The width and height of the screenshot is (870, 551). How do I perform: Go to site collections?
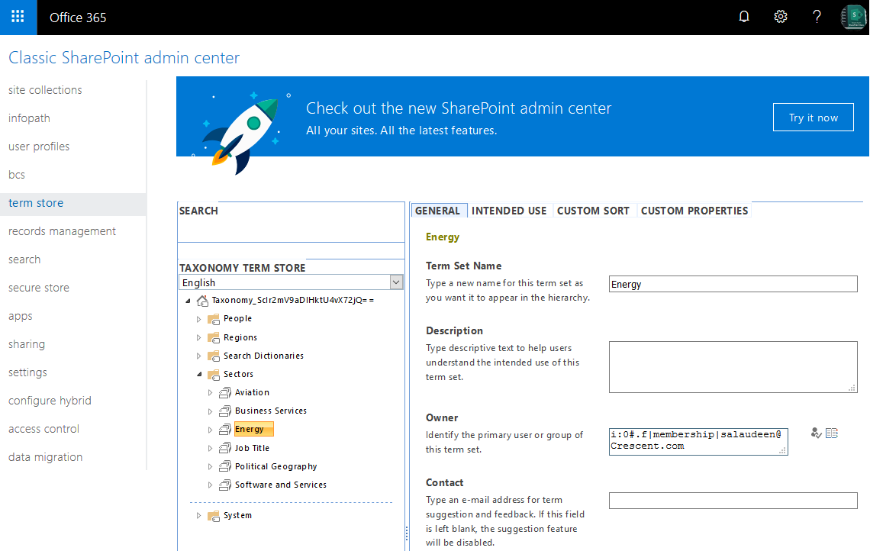[45, 90]
